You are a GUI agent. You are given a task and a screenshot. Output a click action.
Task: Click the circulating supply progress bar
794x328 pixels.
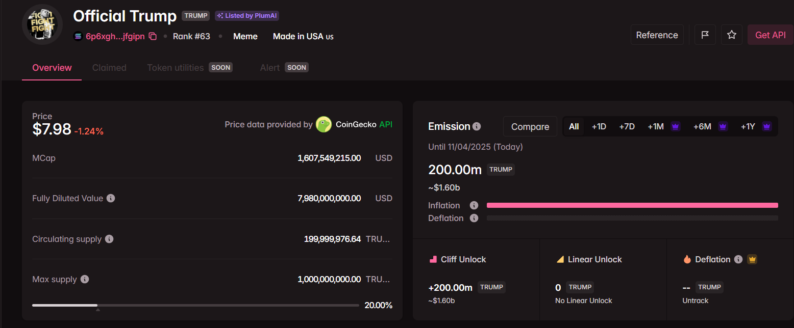click(x=195, y=306)
